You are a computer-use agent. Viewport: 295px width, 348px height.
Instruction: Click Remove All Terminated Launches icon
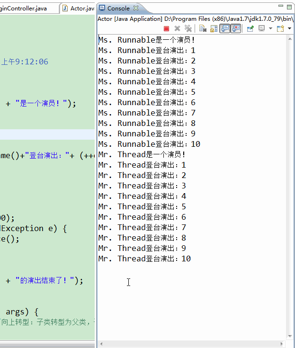click(x=188, y=28)
